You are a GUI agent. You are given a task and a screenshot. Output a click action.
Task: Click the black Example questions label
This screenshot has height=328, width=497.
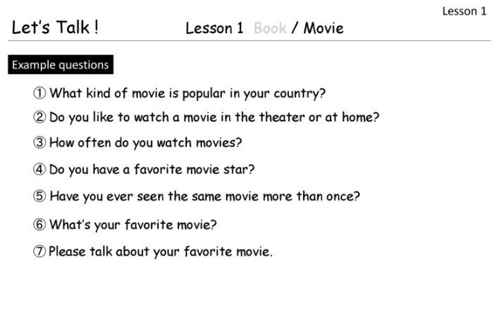click(x=61, y=65)
